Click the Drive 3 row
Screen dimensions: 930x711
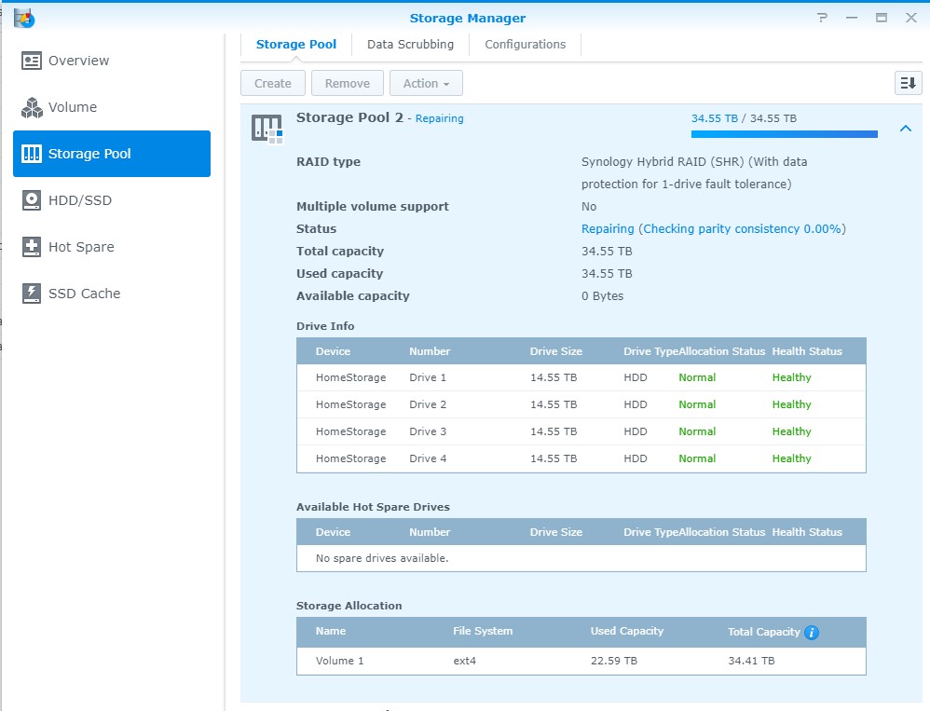581,431
